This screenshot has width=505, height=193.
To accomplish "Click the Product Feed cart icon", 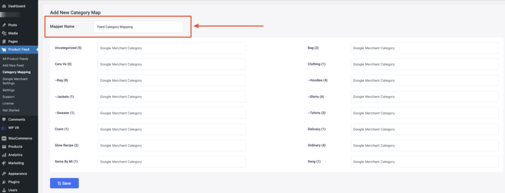I will (4, 50).
